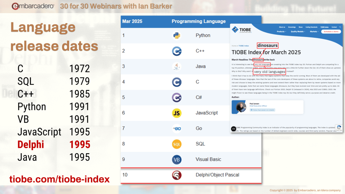Click the 1985 release year for C++
The image size is (345, 194).
80,94
